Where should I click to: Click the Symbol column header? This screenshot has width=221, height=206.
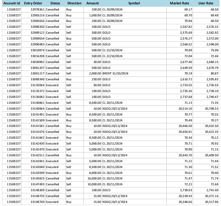click(x=134, y=3)
